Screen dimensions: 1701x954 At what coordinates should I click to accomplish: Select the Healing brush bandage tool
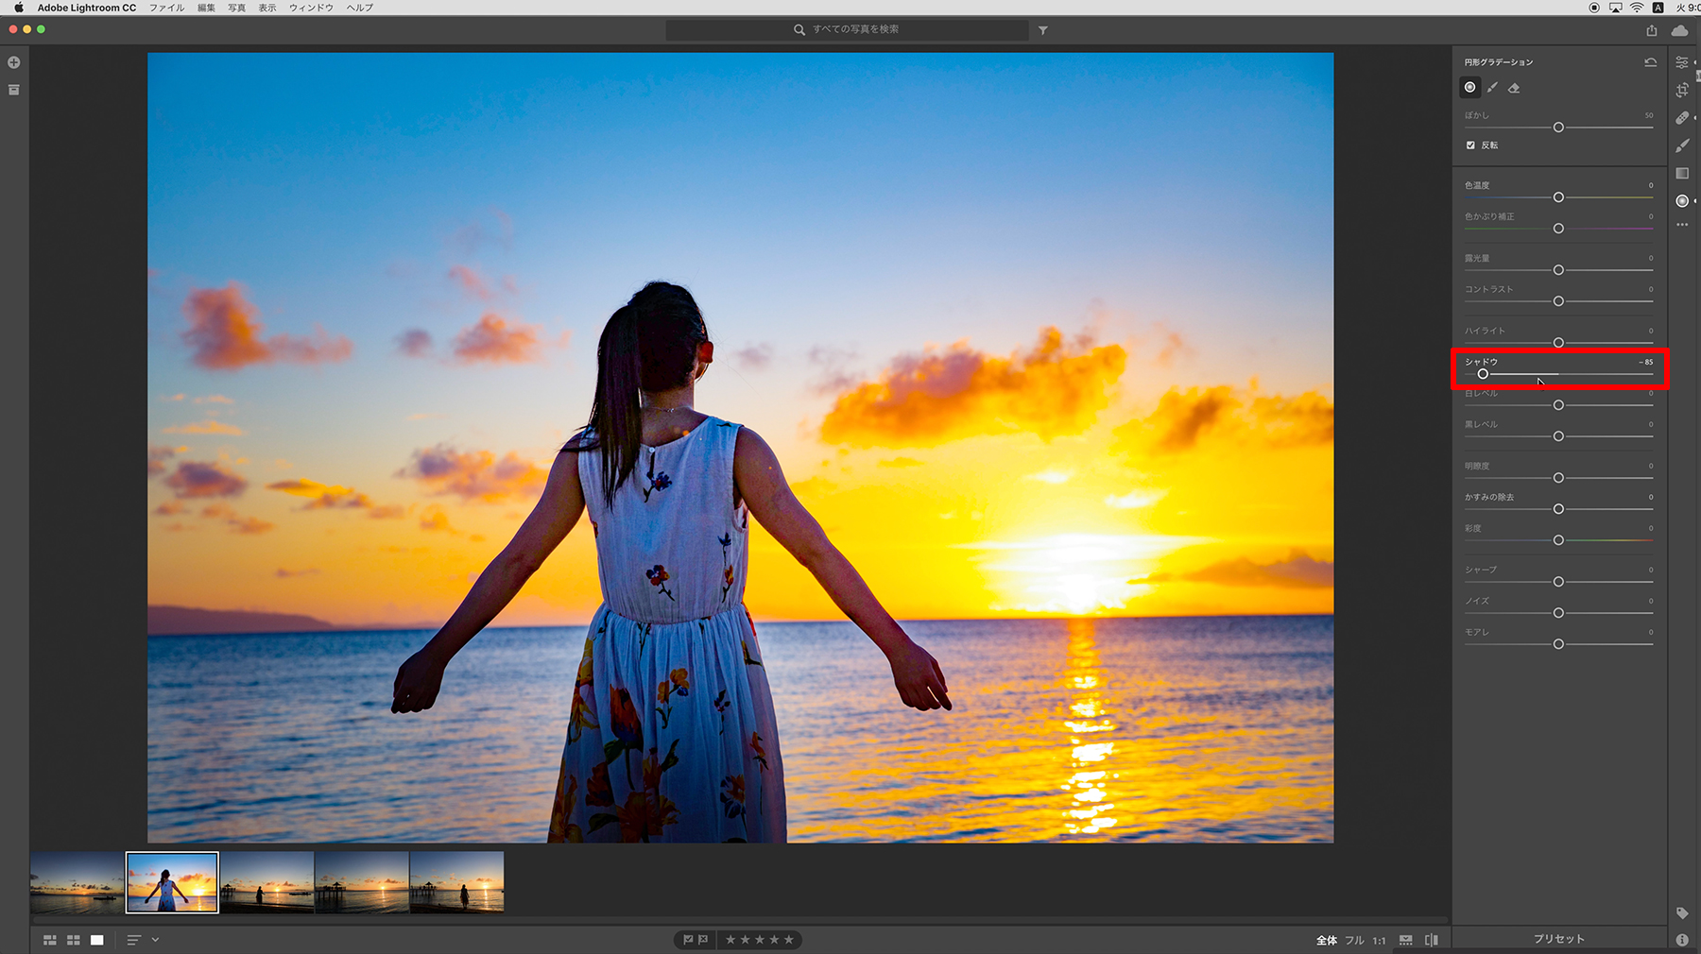[x=1682, y=118]
